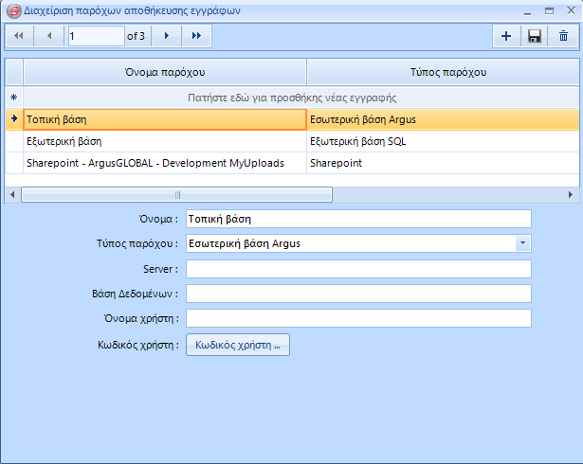
Task: Jump to last record button
Action: click(x=196, y=36)
